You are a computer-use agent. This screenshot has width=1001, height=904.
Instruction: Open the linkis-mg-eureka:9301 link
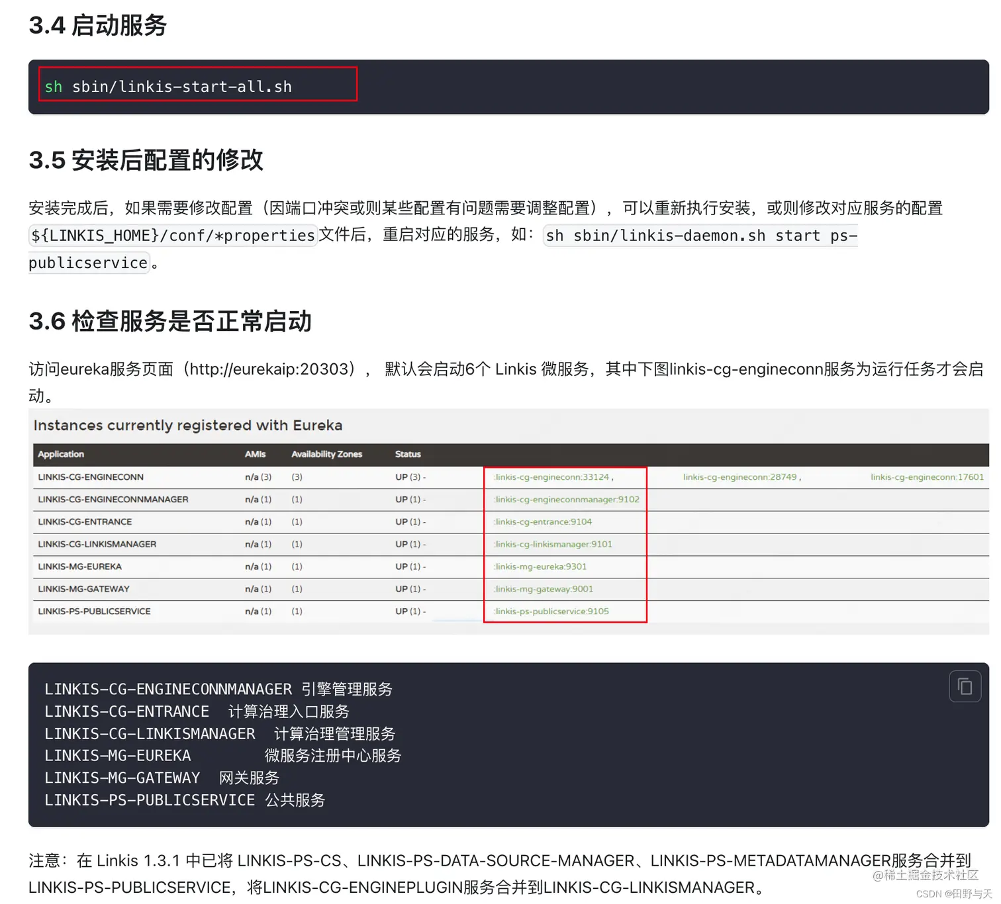click(540, 567)
